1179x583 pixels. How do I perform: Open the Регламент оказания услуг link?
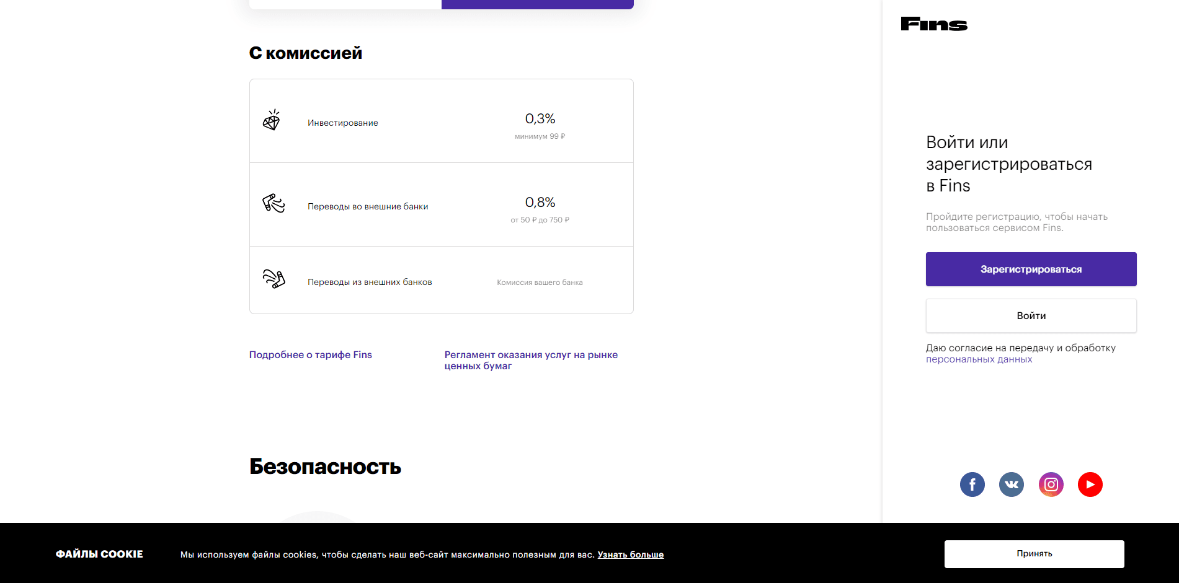[531, 360]
